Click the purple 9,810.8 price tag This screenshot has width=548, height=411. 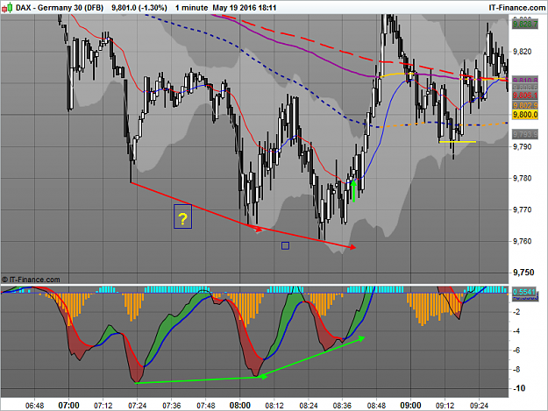click(525, 81)
